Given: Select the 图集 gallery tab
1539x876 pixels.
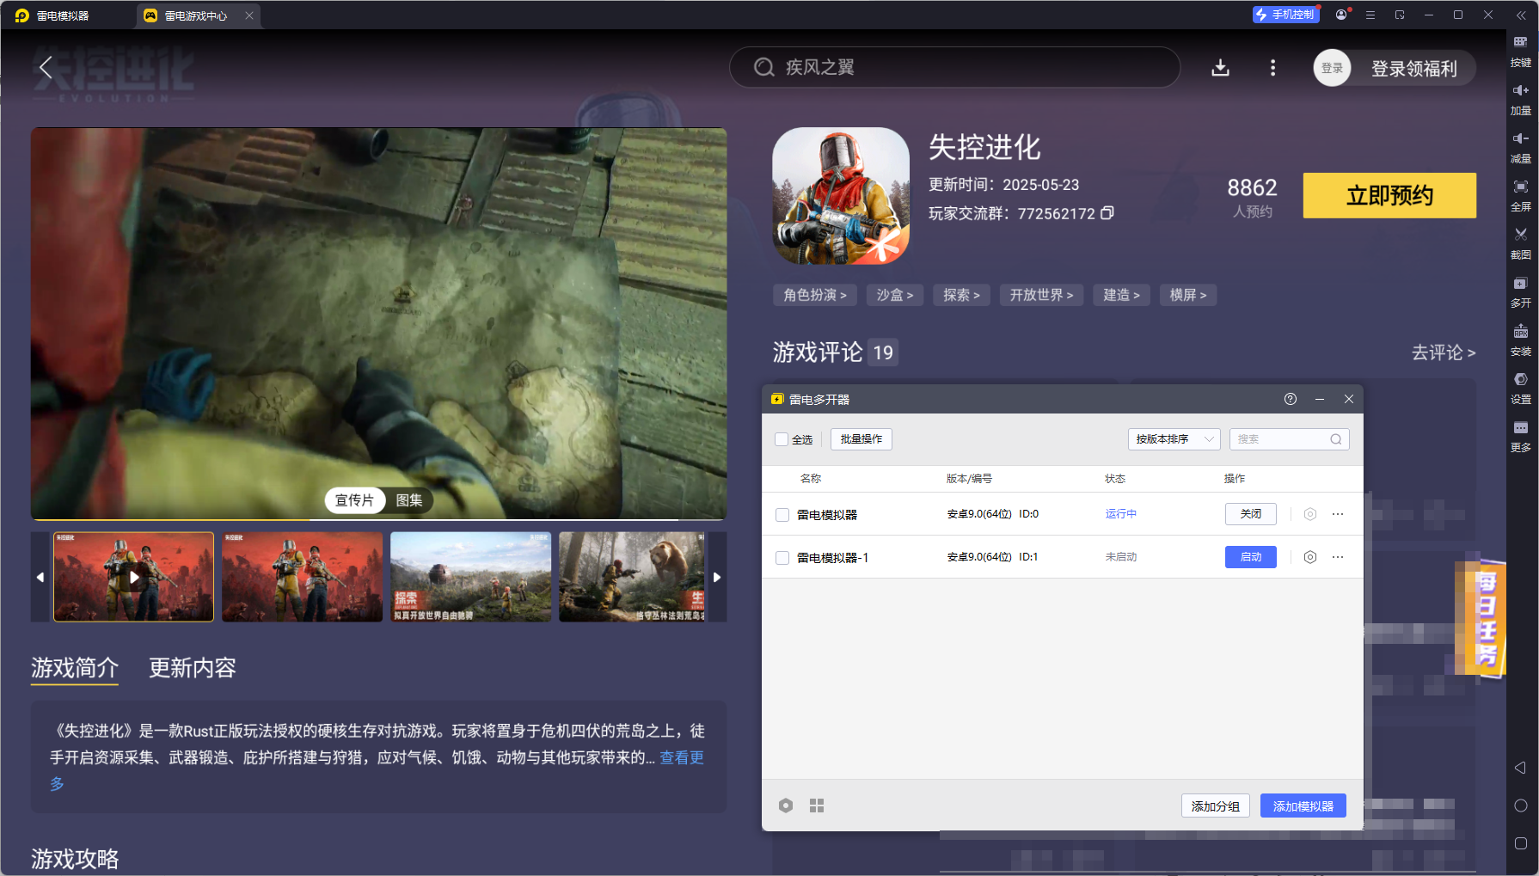Looking at the screenshot, I should pyautogui.click(x=409, y=500).
